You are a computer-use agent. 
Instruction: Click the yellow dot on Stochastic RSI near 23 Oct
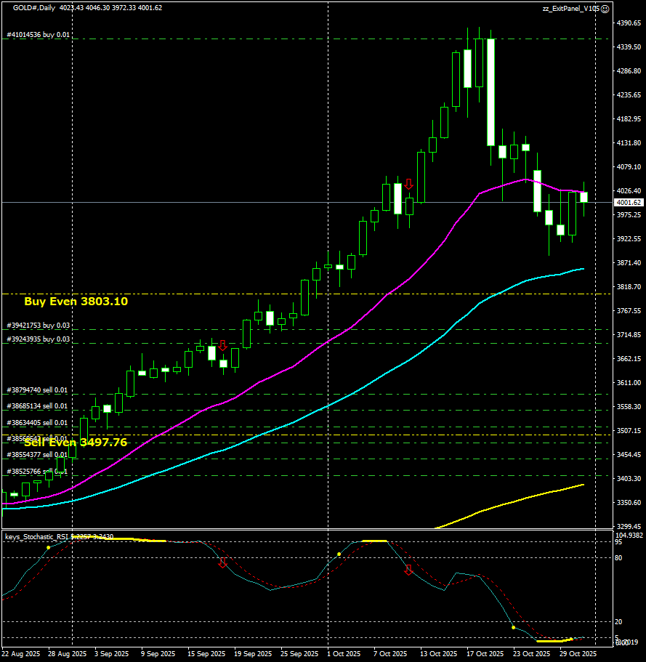pyautogui.click(x=514, y=627)
